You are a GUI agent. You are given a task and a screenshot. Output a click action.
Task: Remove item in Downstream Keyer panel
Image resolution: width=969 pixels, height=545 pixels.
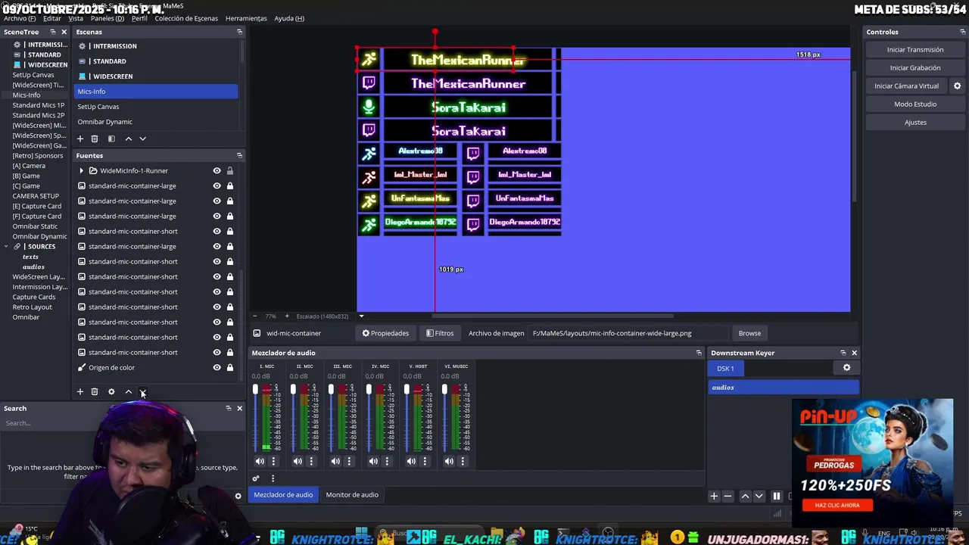coord(728,496)
